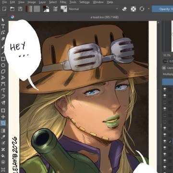Toggle eraser mode in the toolbar
This screenshot has height=173, width=173.
coord(124,9)
